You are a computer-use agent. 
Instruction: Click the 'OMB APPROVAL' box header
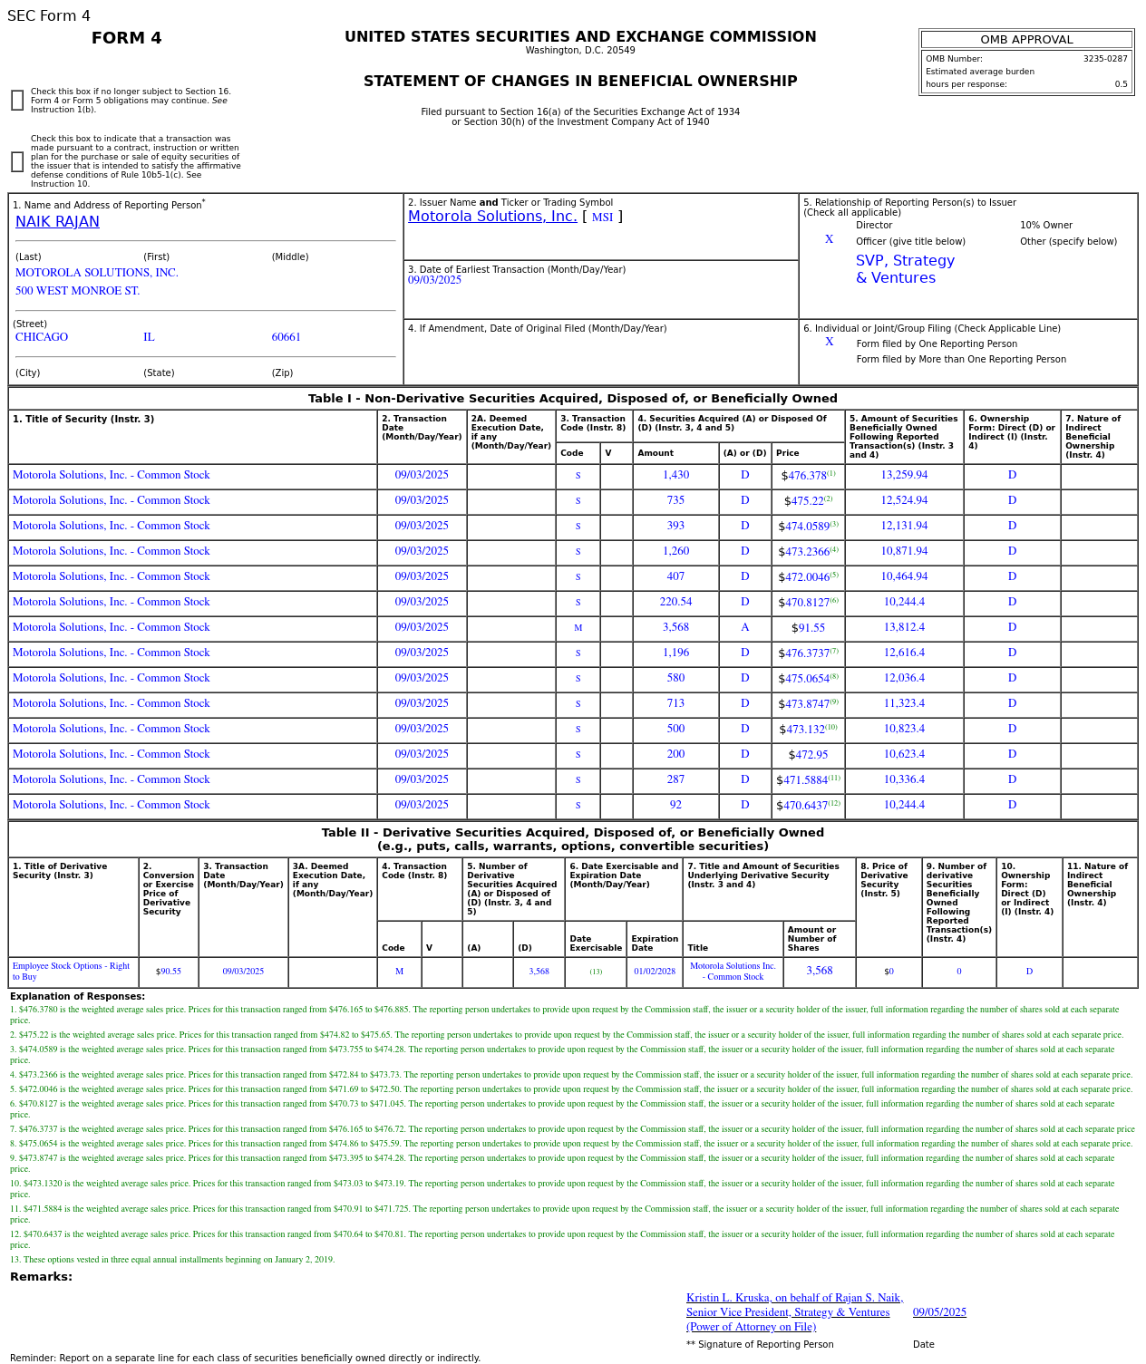pyautogui.click(x=1026, y=40)
